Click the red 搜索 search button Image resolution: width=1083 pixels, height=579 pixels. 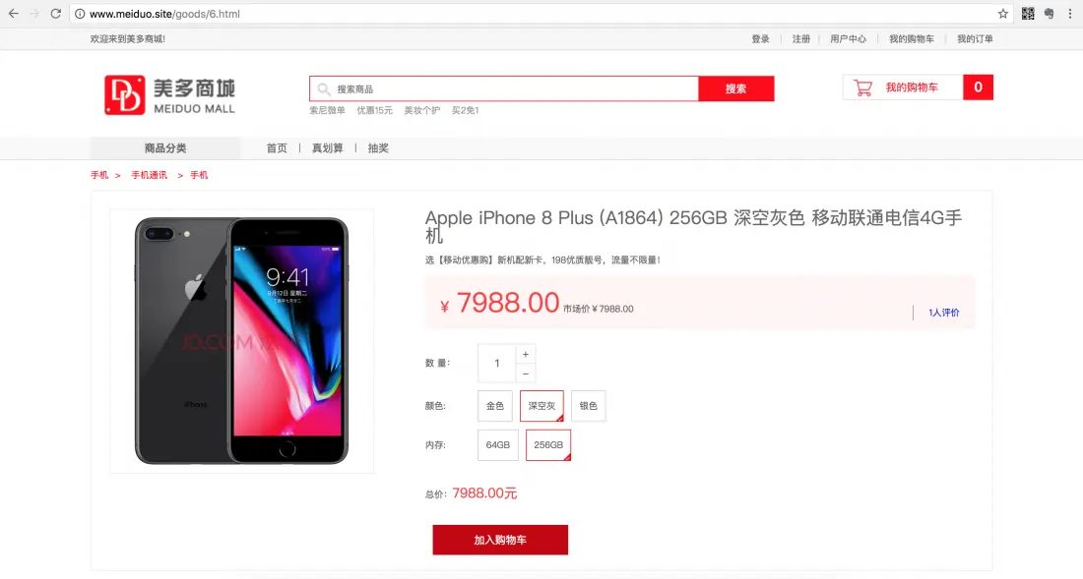(736, 88)
